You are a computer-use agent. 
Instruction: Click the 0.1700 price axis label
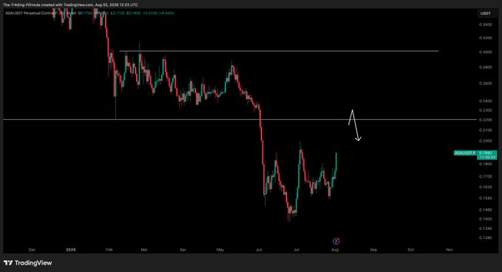(485, 177)
